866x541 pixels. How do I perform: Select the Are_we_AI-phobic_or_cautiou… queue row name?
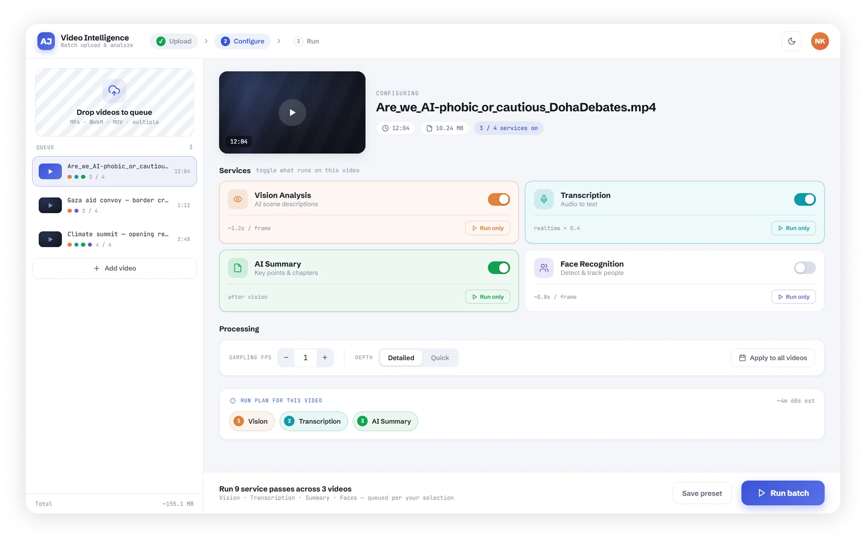click(118, 166)
